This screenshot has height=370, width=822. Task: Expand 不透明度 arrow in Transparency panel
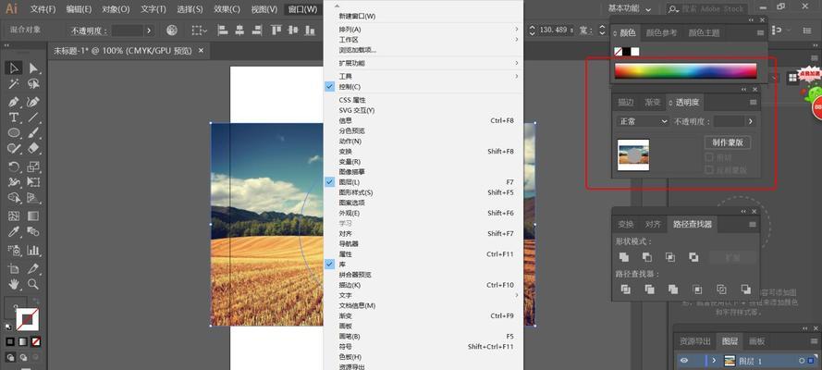pos(751,121)
